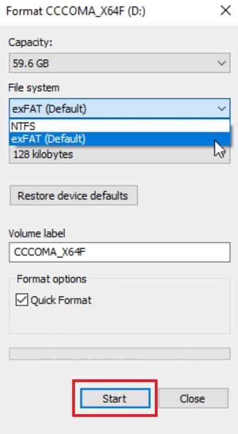Screen dimensions: 238x434
Task: Tick mark icon inside Quick Format box
Action: pyautogui.click(x=21, y=300)
